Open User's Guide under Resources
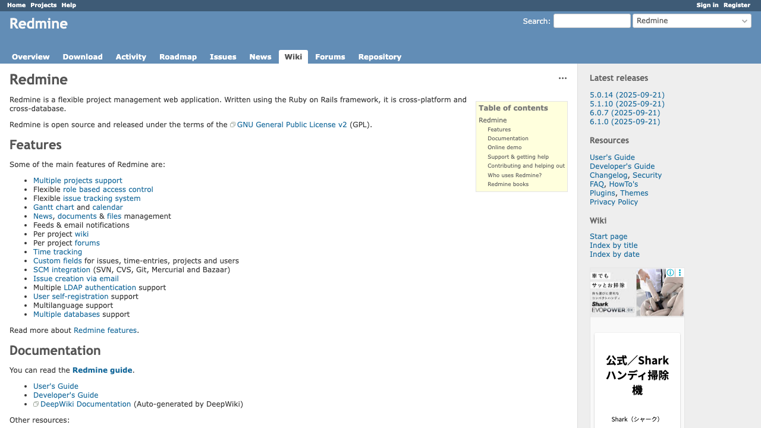761x428 pixels. click(x=612, y=157)
